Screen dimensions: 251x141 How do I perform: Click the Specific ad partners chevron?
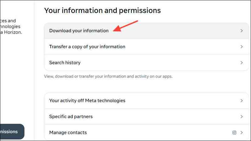click(242, 117)
